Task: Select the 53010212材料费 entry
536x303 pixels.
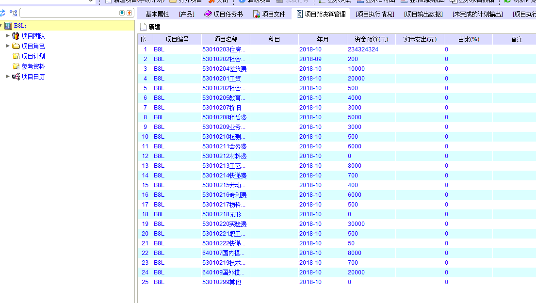Action: 225,156
